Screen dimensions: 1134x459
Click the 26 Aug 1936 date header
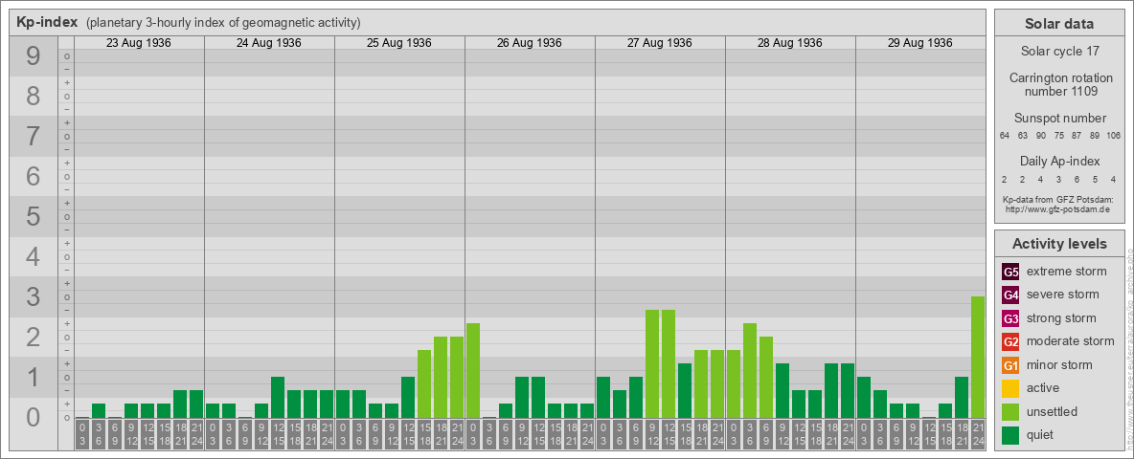(530, 43)
